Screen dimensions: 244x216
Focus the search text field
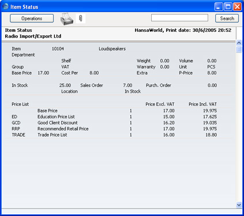(179, 18)
